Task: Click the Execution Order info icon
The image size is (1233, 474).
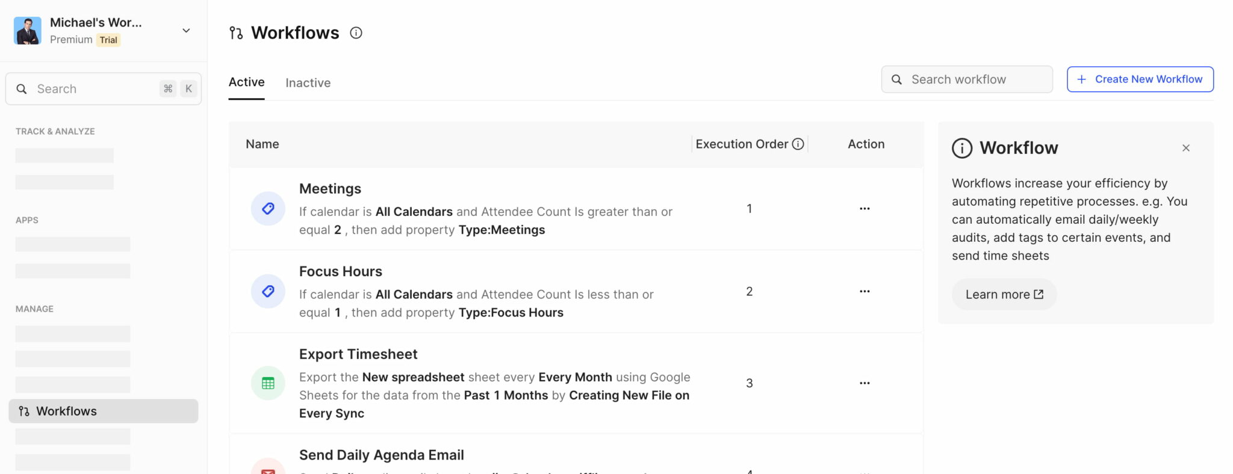Action: [x=798, y=144]
